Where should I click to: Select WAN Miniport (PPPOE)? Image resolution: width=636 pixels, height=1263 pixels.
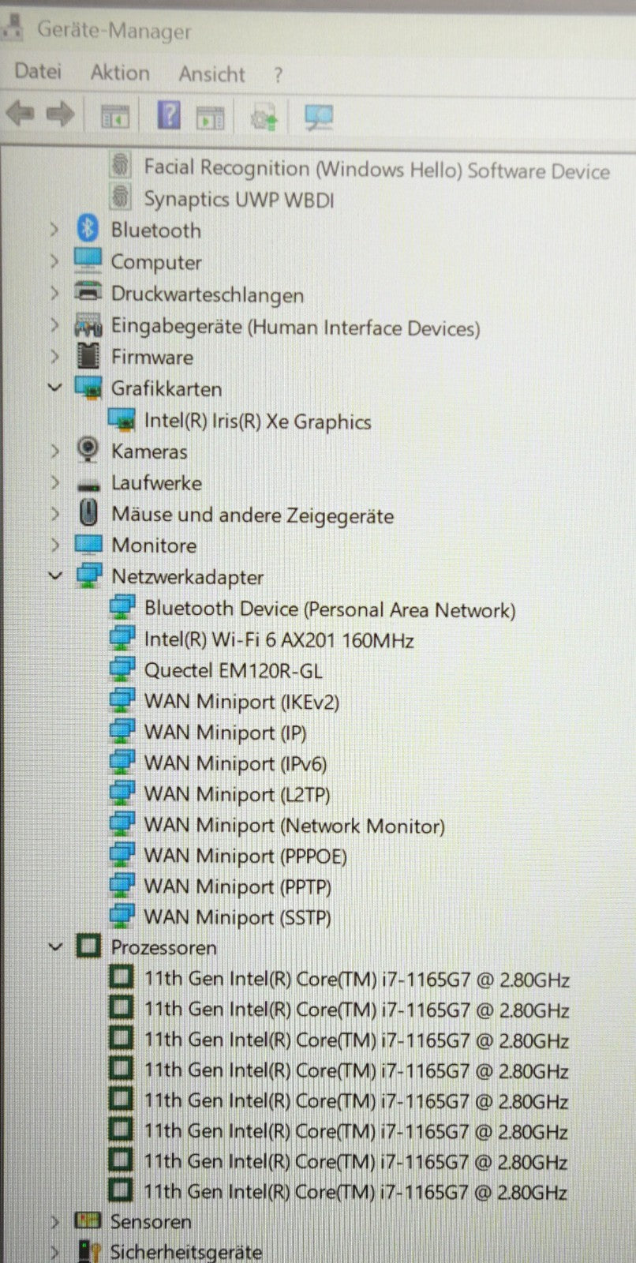[245, 856]
